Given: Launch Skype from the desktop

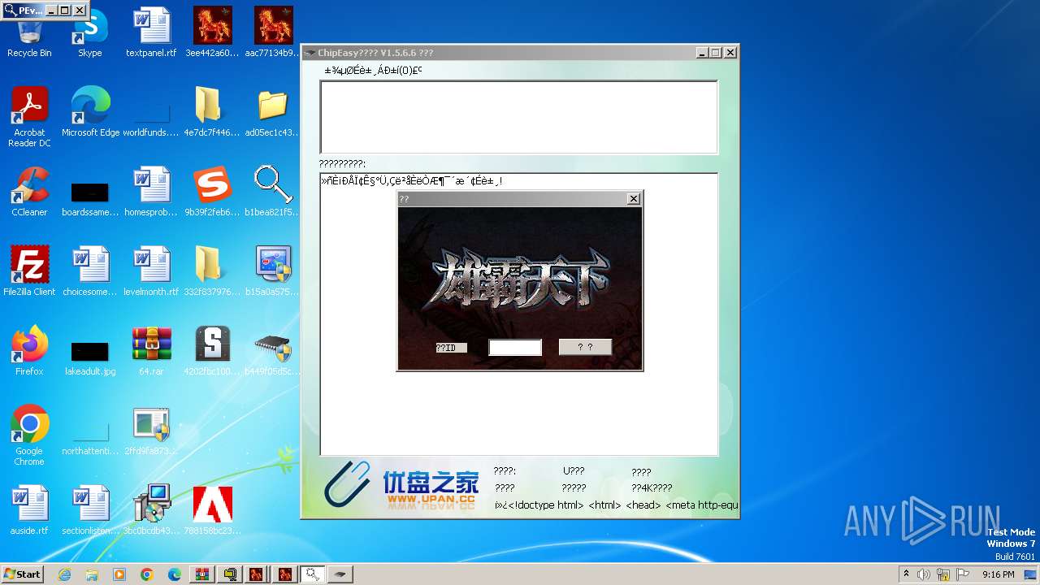Looking at the screenshot, I should 89,32.
